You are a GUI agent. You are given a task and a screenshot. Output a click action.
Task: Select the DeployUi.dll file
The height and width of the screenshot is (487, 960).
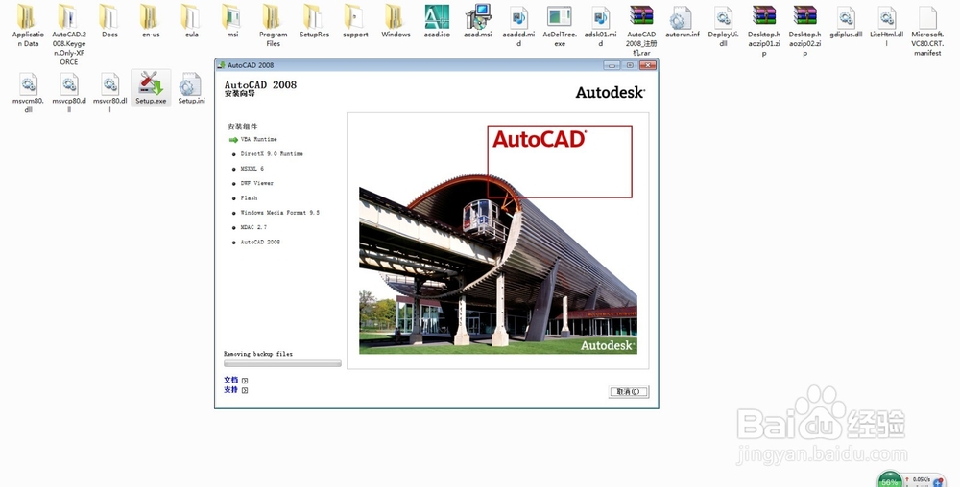coord(723,26)
